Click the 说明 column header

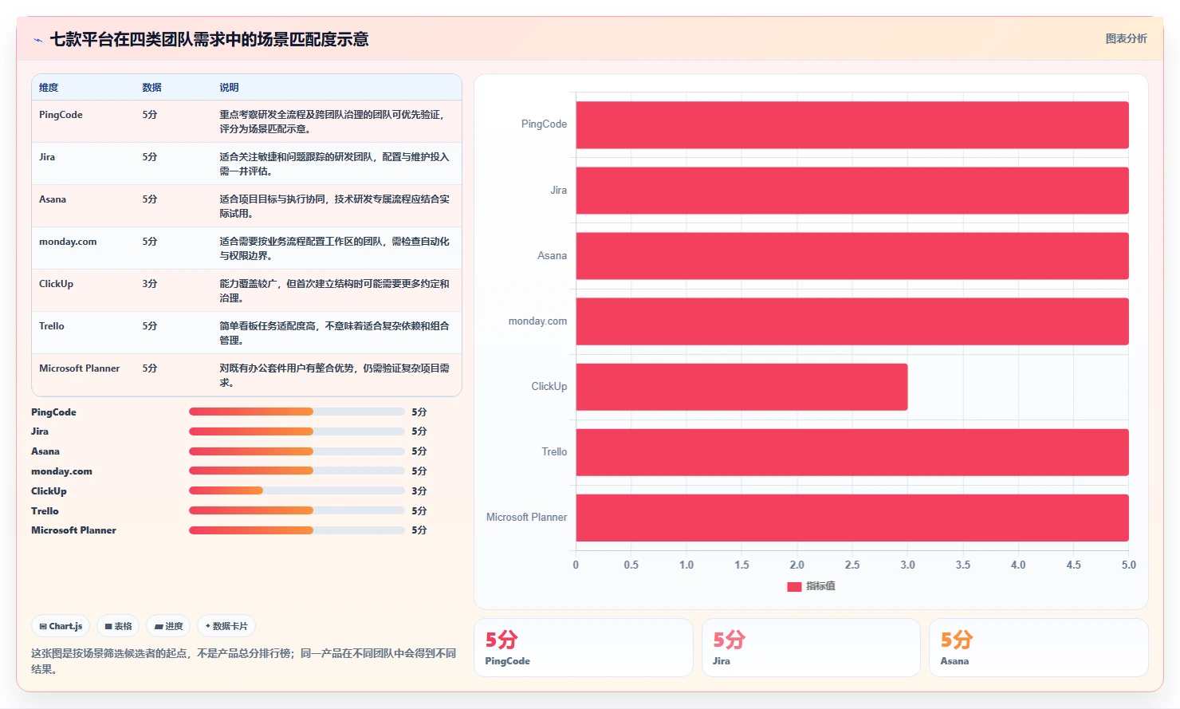click(x=229, y=88)
